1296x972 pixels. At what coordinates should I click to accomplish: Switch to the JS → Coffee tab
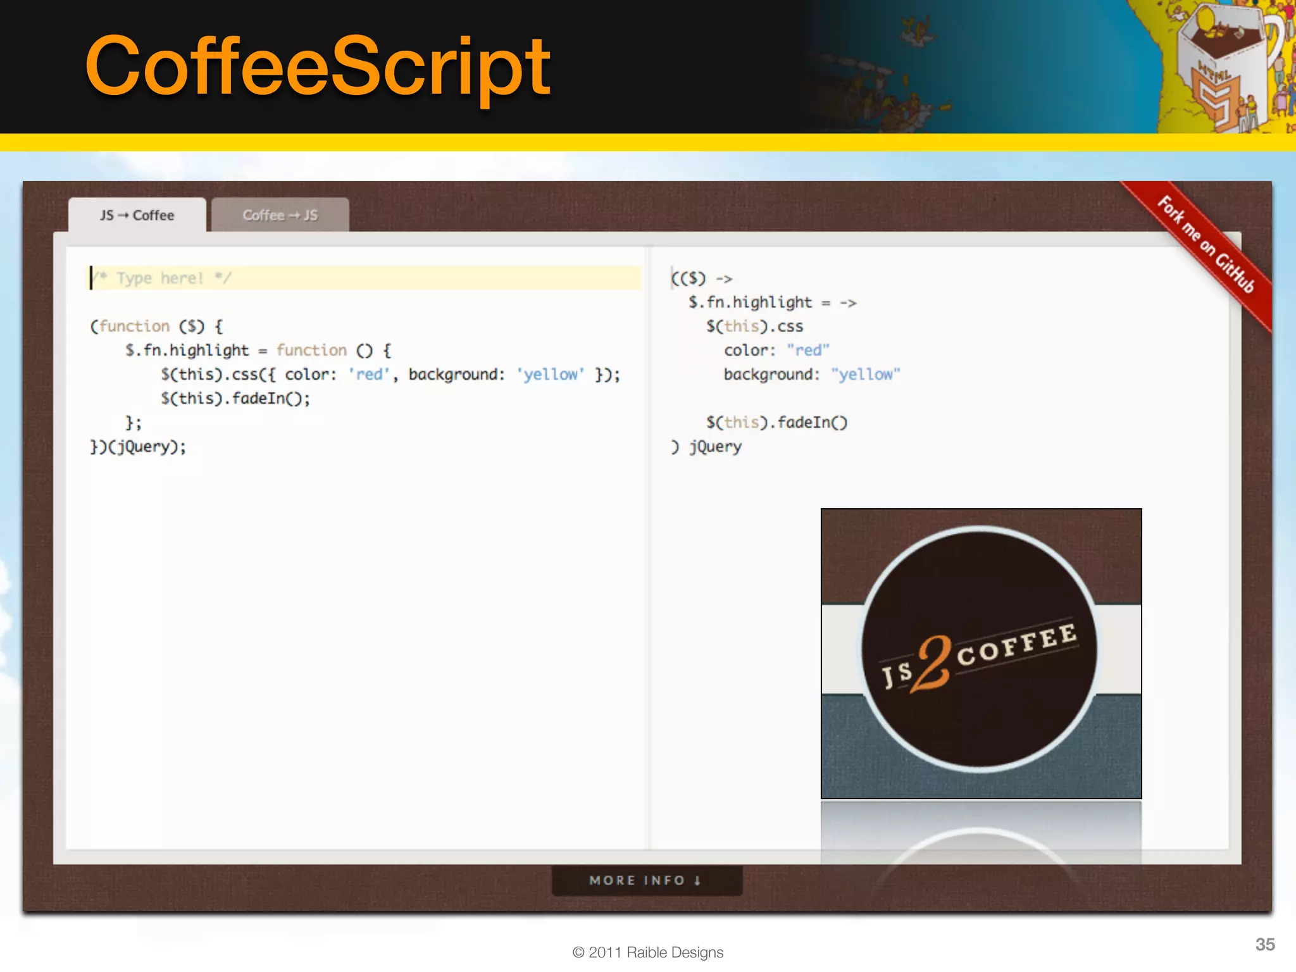[137, 215]
